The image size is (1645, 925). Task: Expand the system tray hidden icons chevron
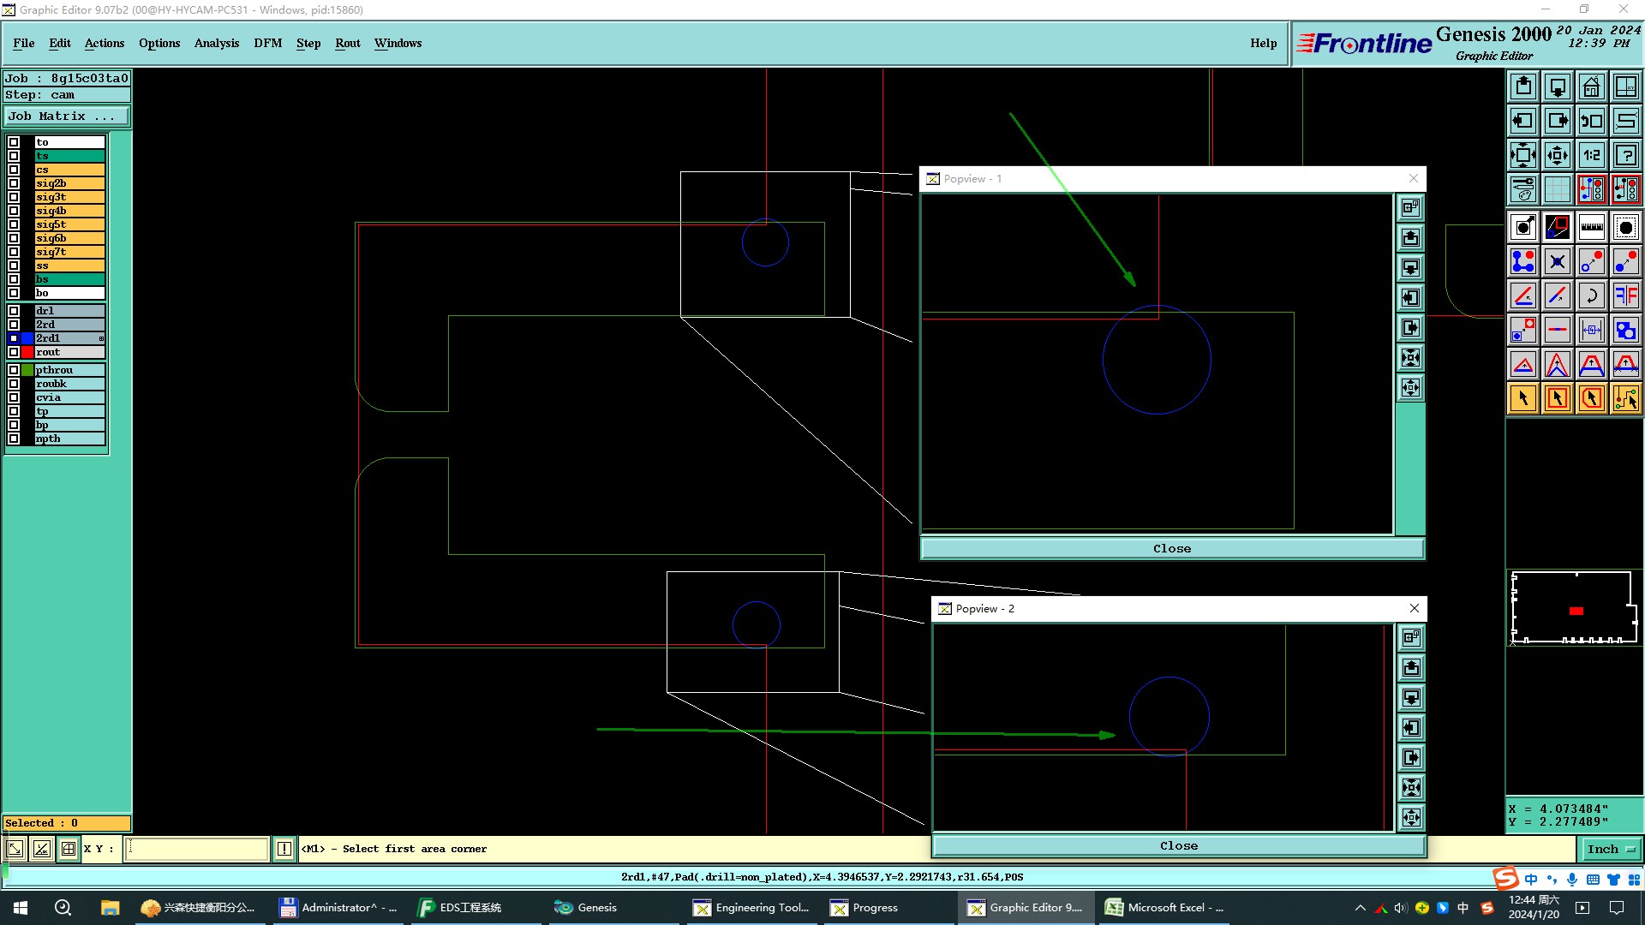click(x=1360, y=908)
